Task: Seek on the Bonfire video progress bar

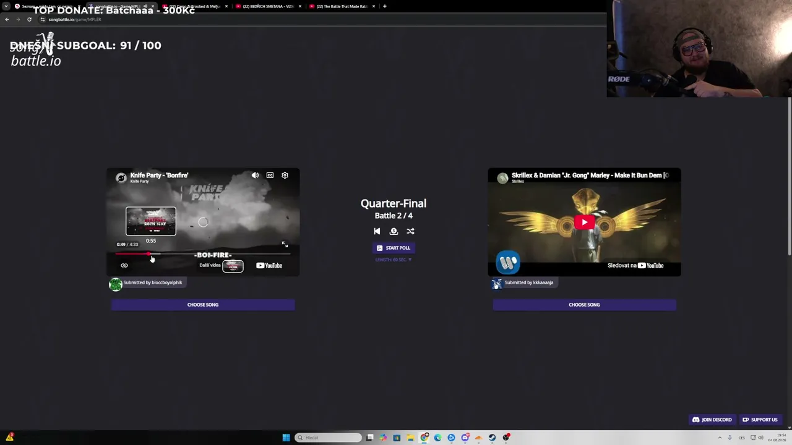Action: [203, 253]
